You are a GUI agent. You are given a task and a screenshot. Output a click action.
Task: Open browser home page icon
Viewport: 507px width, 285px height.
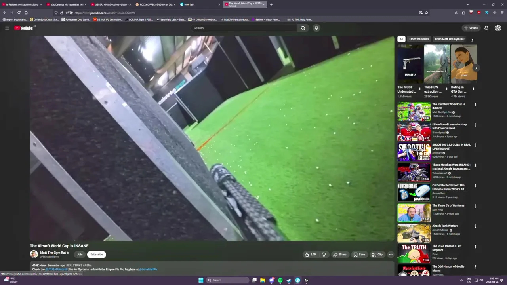coord(26,13)
